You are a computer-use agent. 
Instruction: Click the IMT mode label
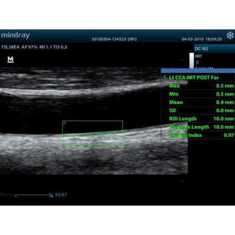199,56
